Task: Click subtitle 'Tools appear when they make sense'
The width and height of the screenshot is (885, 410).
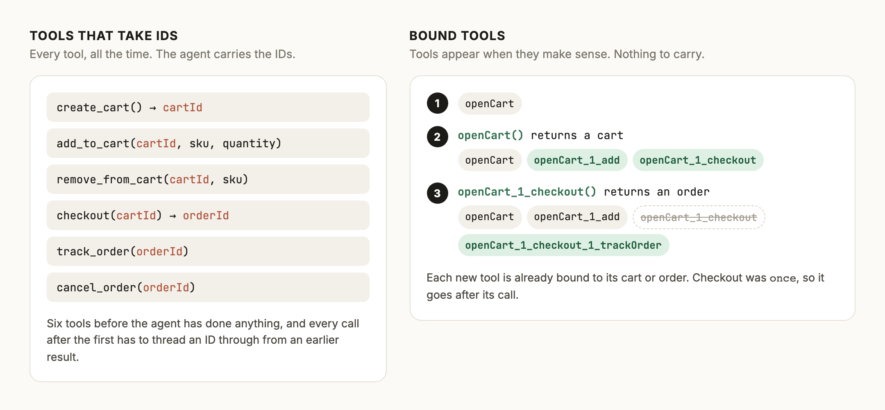Action: click(x=557, y=54)
